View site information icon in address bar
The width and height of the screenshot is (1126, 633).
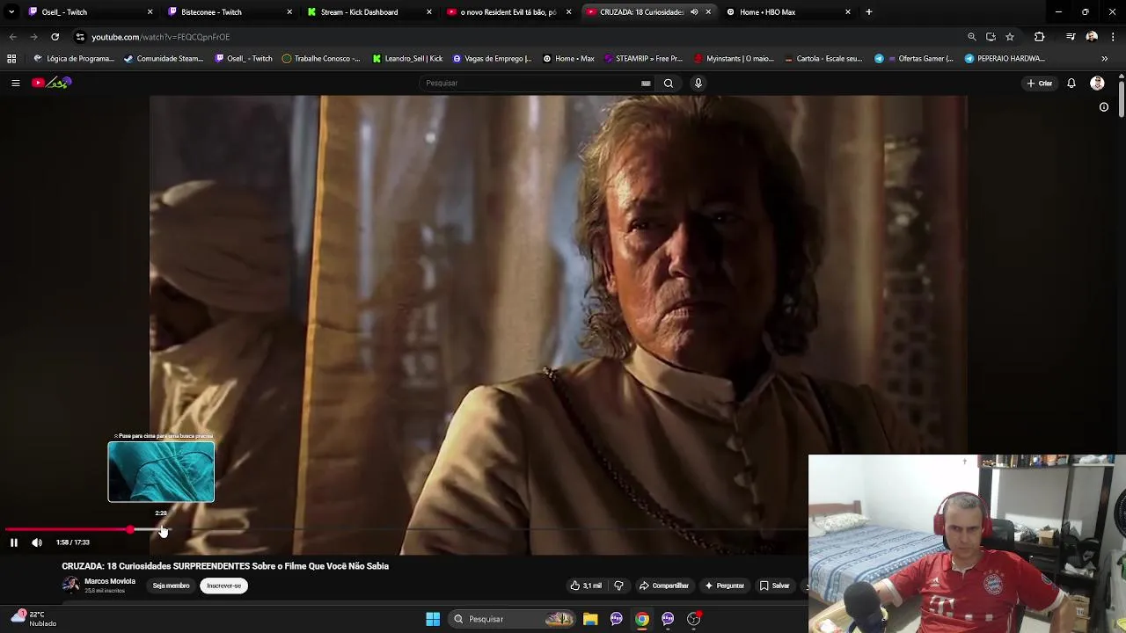click(80, 37)
